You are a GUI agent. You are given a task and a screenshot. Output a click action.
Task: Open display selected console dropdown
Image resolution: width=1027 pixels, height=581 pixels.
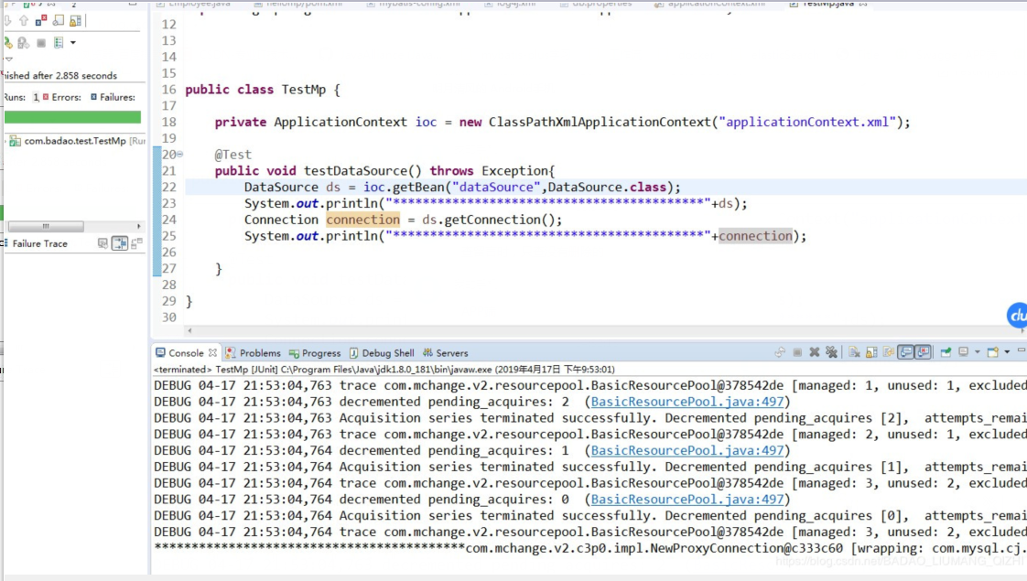tap(978, 352)
